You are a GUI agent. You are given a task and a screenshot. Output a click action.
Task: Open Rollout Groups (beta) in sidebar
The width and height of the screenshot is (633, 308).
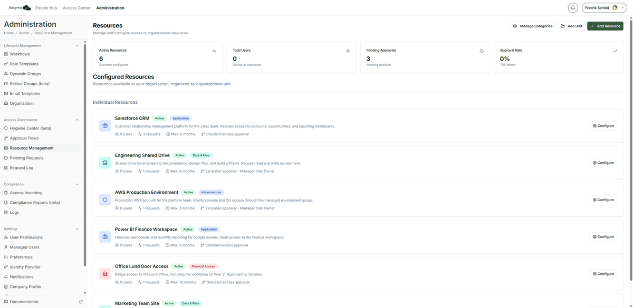click(42, 84)
